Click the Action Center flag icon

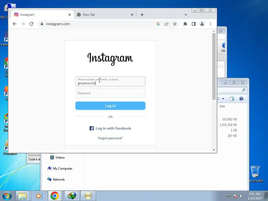(x=235, y=196)
